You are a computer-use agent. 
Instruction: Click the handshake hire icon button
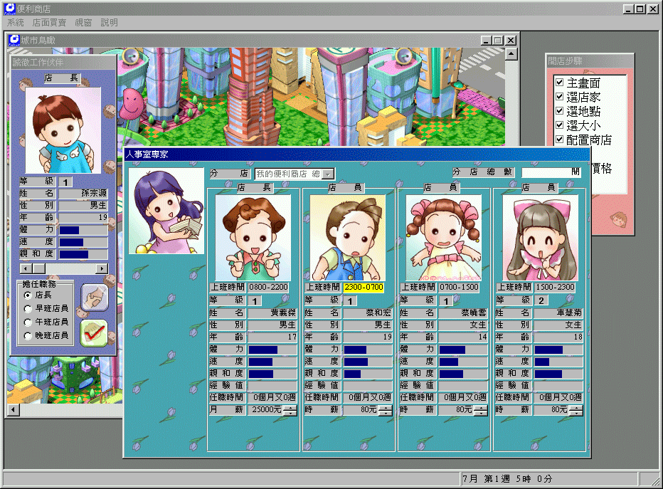point(94,298)
